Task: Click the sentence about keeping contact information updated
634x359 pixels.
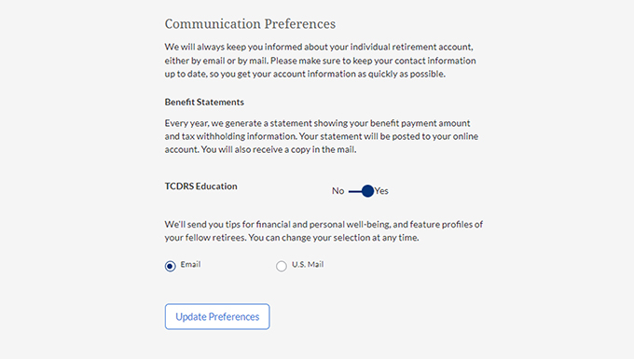Action: [x=320, y=67]
